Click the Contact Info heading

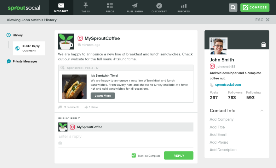point(223,110)
